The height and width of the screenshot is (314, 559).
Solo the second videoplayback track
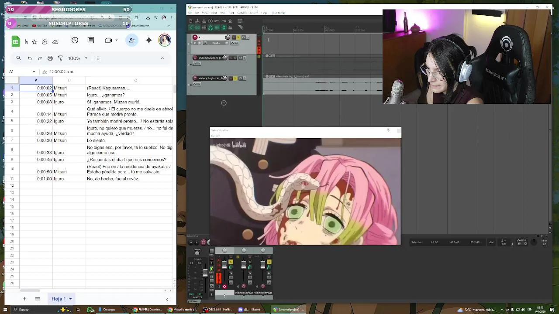[235, 78]
